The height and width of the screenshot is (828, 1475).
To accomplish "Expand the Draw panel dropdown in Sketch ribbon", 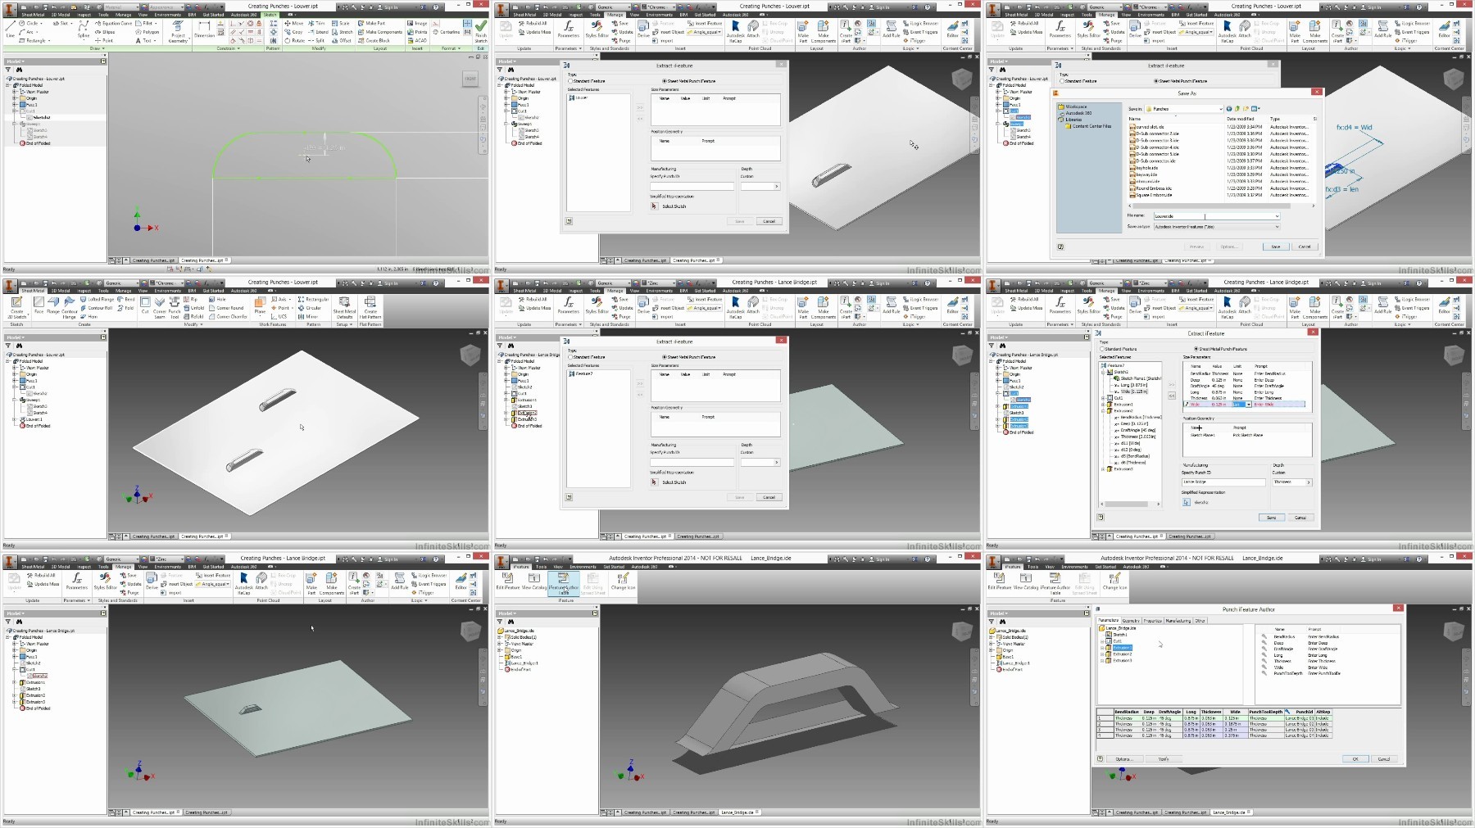I will [x=96, y=48].
